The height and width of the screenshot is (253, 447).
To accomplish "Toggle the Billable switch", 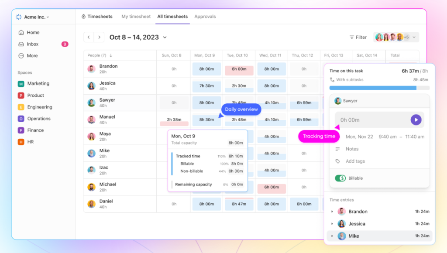I will click(341, 178).
